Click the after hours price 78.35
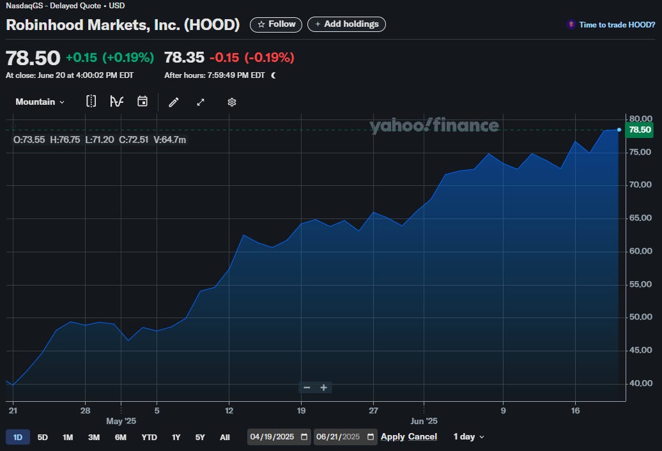Screen dimensions: 662x451 (184, 57)
